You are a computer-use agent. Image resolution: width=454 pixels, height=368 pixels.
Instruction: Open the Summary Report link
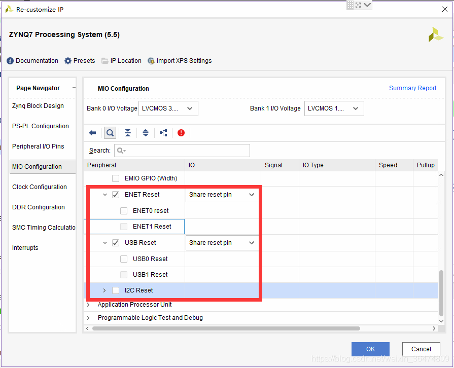(x=412, y=88)
